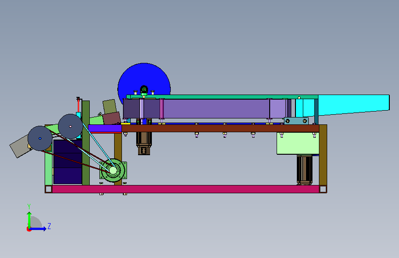This screenshot has width=399, height=258.
Task: Pick the lower-left dark gray pulley wheel
Action: [x=40, y=138]
